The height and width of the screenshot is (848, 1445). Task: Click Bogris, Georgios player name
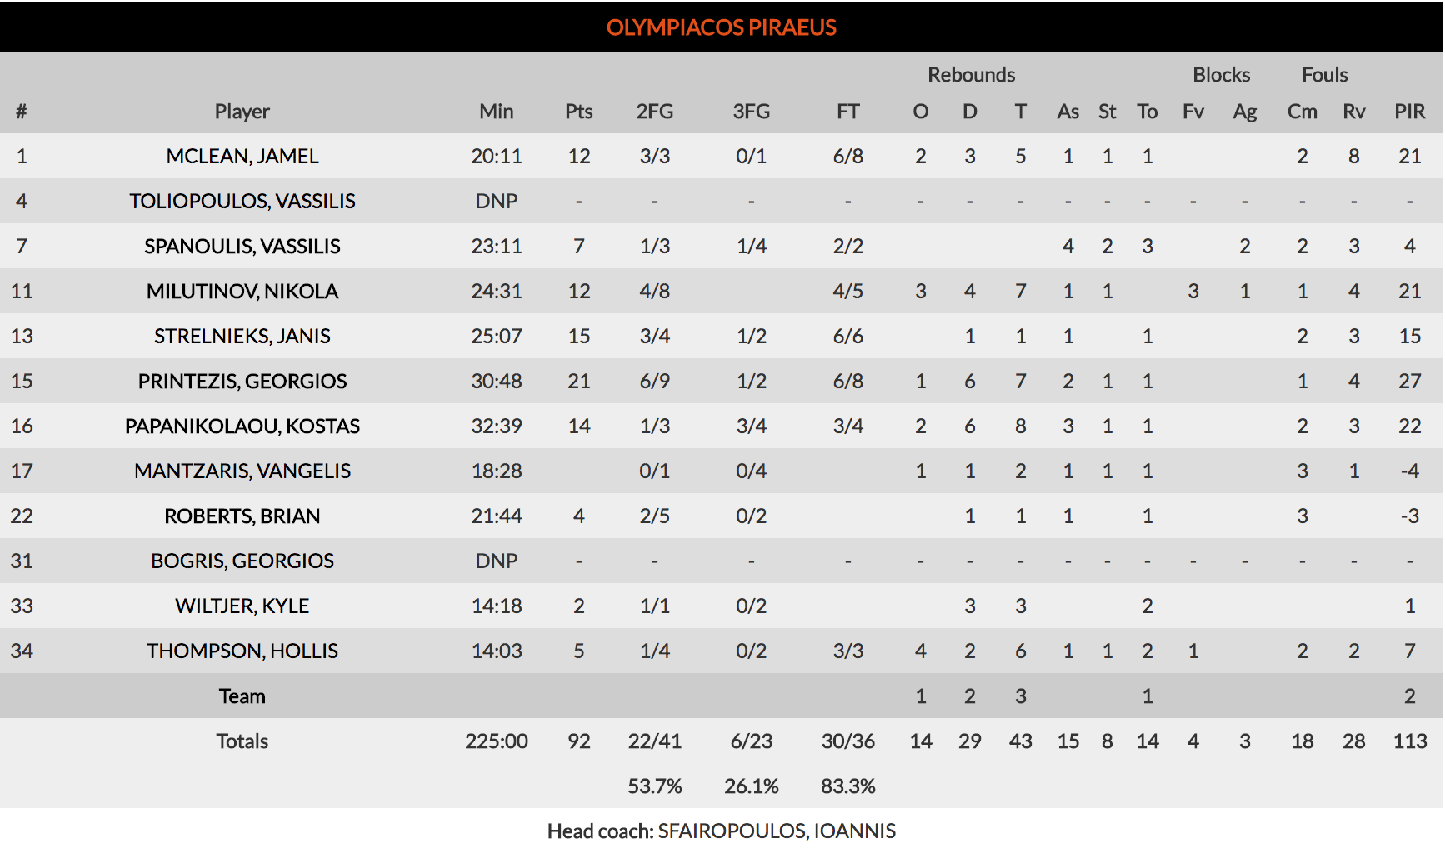pos(242,561)
